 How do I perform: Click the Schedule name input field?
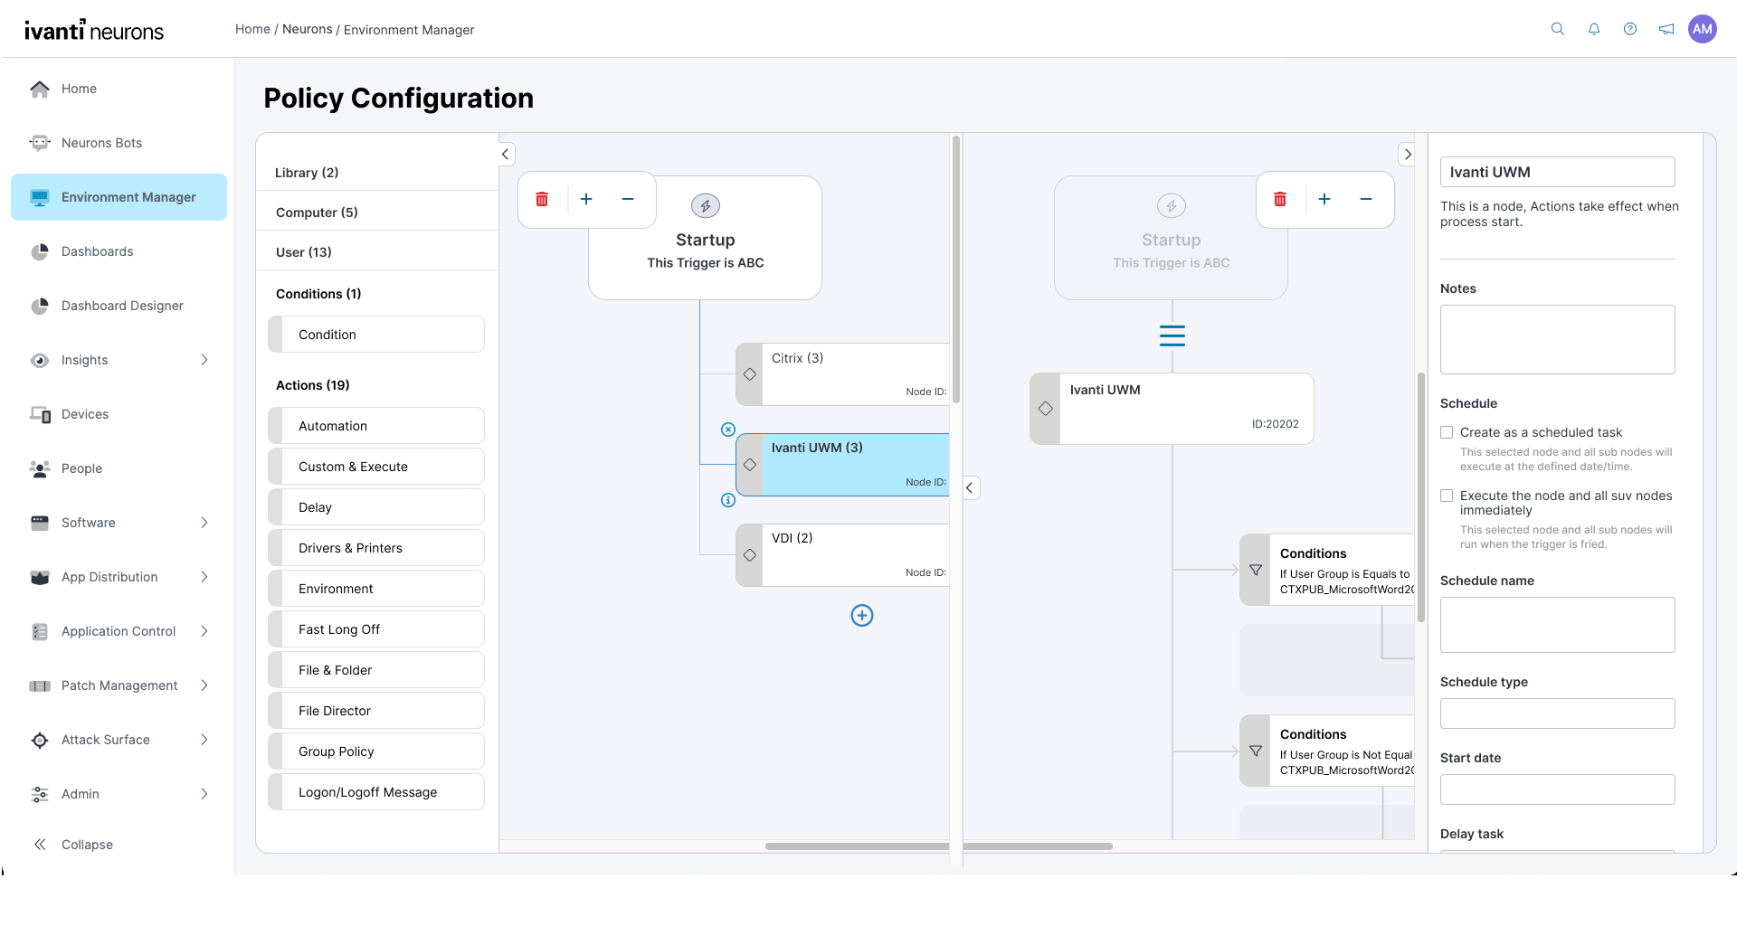coord(1558,625)
